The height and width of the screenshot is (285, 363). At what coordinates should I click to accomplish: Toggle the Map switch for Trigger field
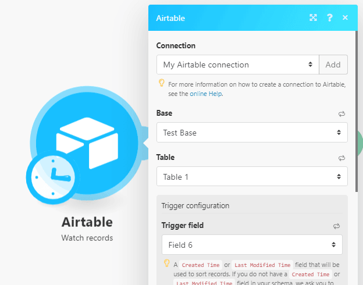tap(336, 226)
